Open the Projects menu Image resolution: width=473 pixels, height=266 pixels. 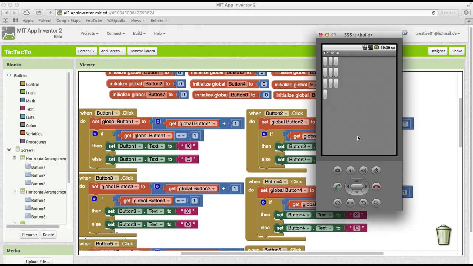(89, 33)
